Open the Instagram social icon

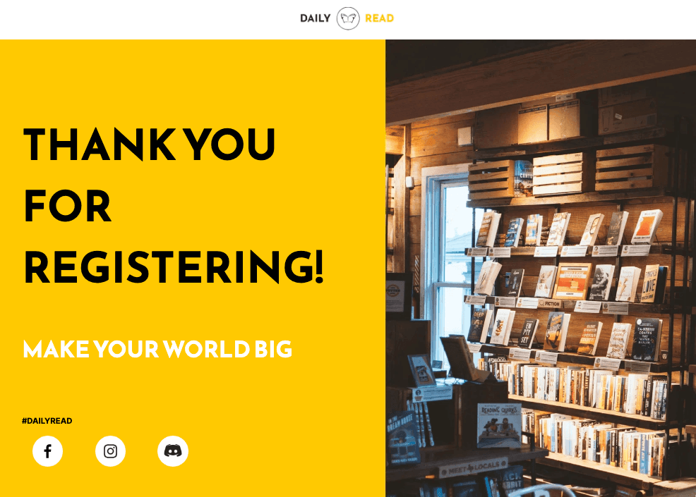(x=110, y=451)
